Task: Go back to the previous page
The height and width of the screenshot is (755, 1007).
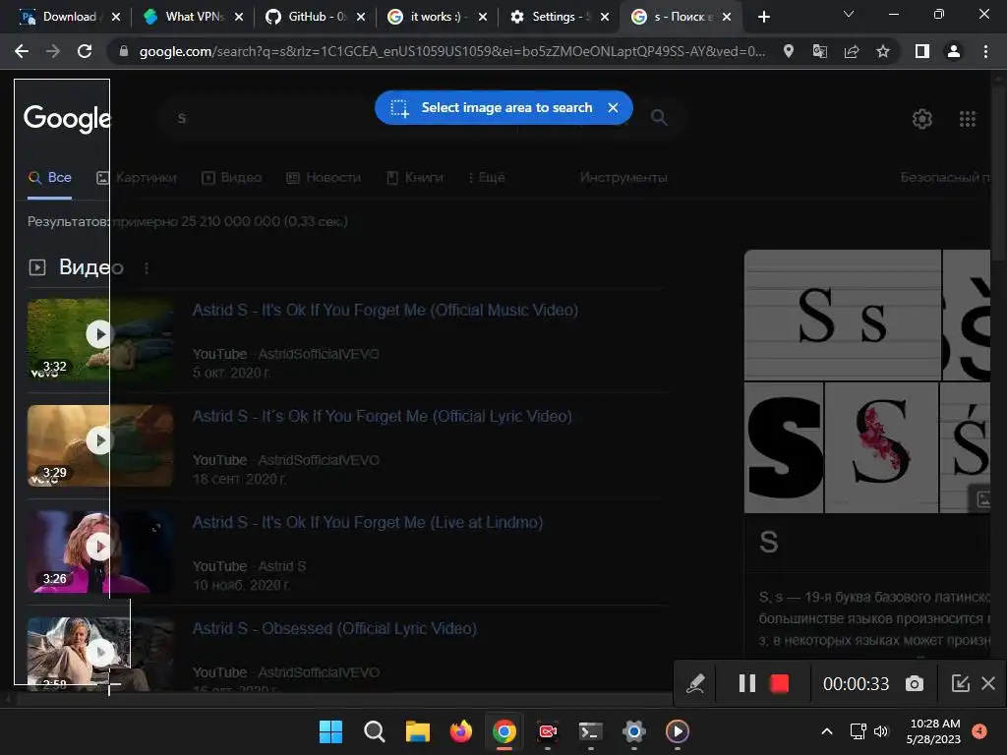Action: coord(22,51)
